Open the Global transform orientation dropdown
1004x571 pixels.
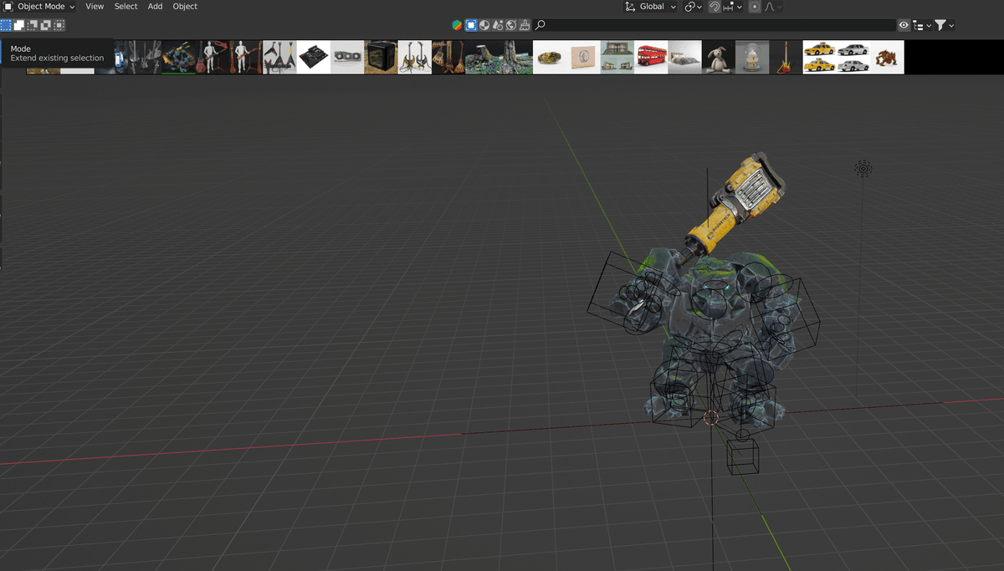[x=650, y=7]
